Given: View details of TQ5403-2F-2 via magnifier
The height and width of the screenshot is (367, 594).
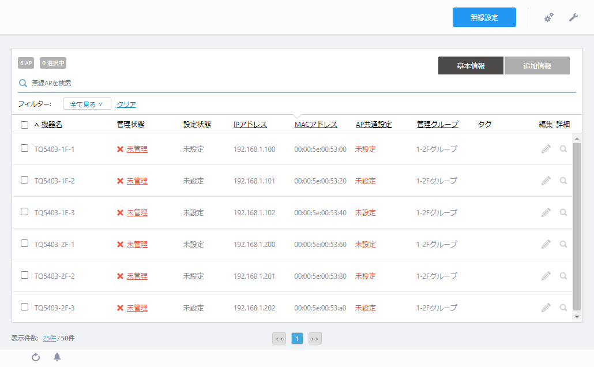Looking at the screenshot, I should (563, 276).
